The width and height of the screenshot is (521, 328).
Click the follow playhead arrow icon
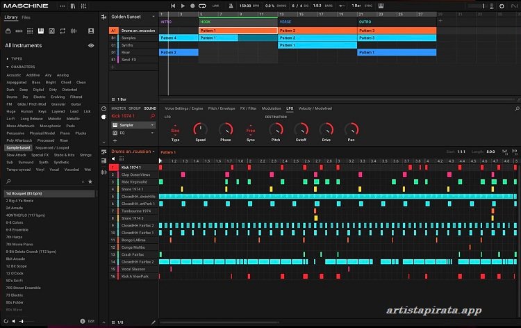coord(342,6)
